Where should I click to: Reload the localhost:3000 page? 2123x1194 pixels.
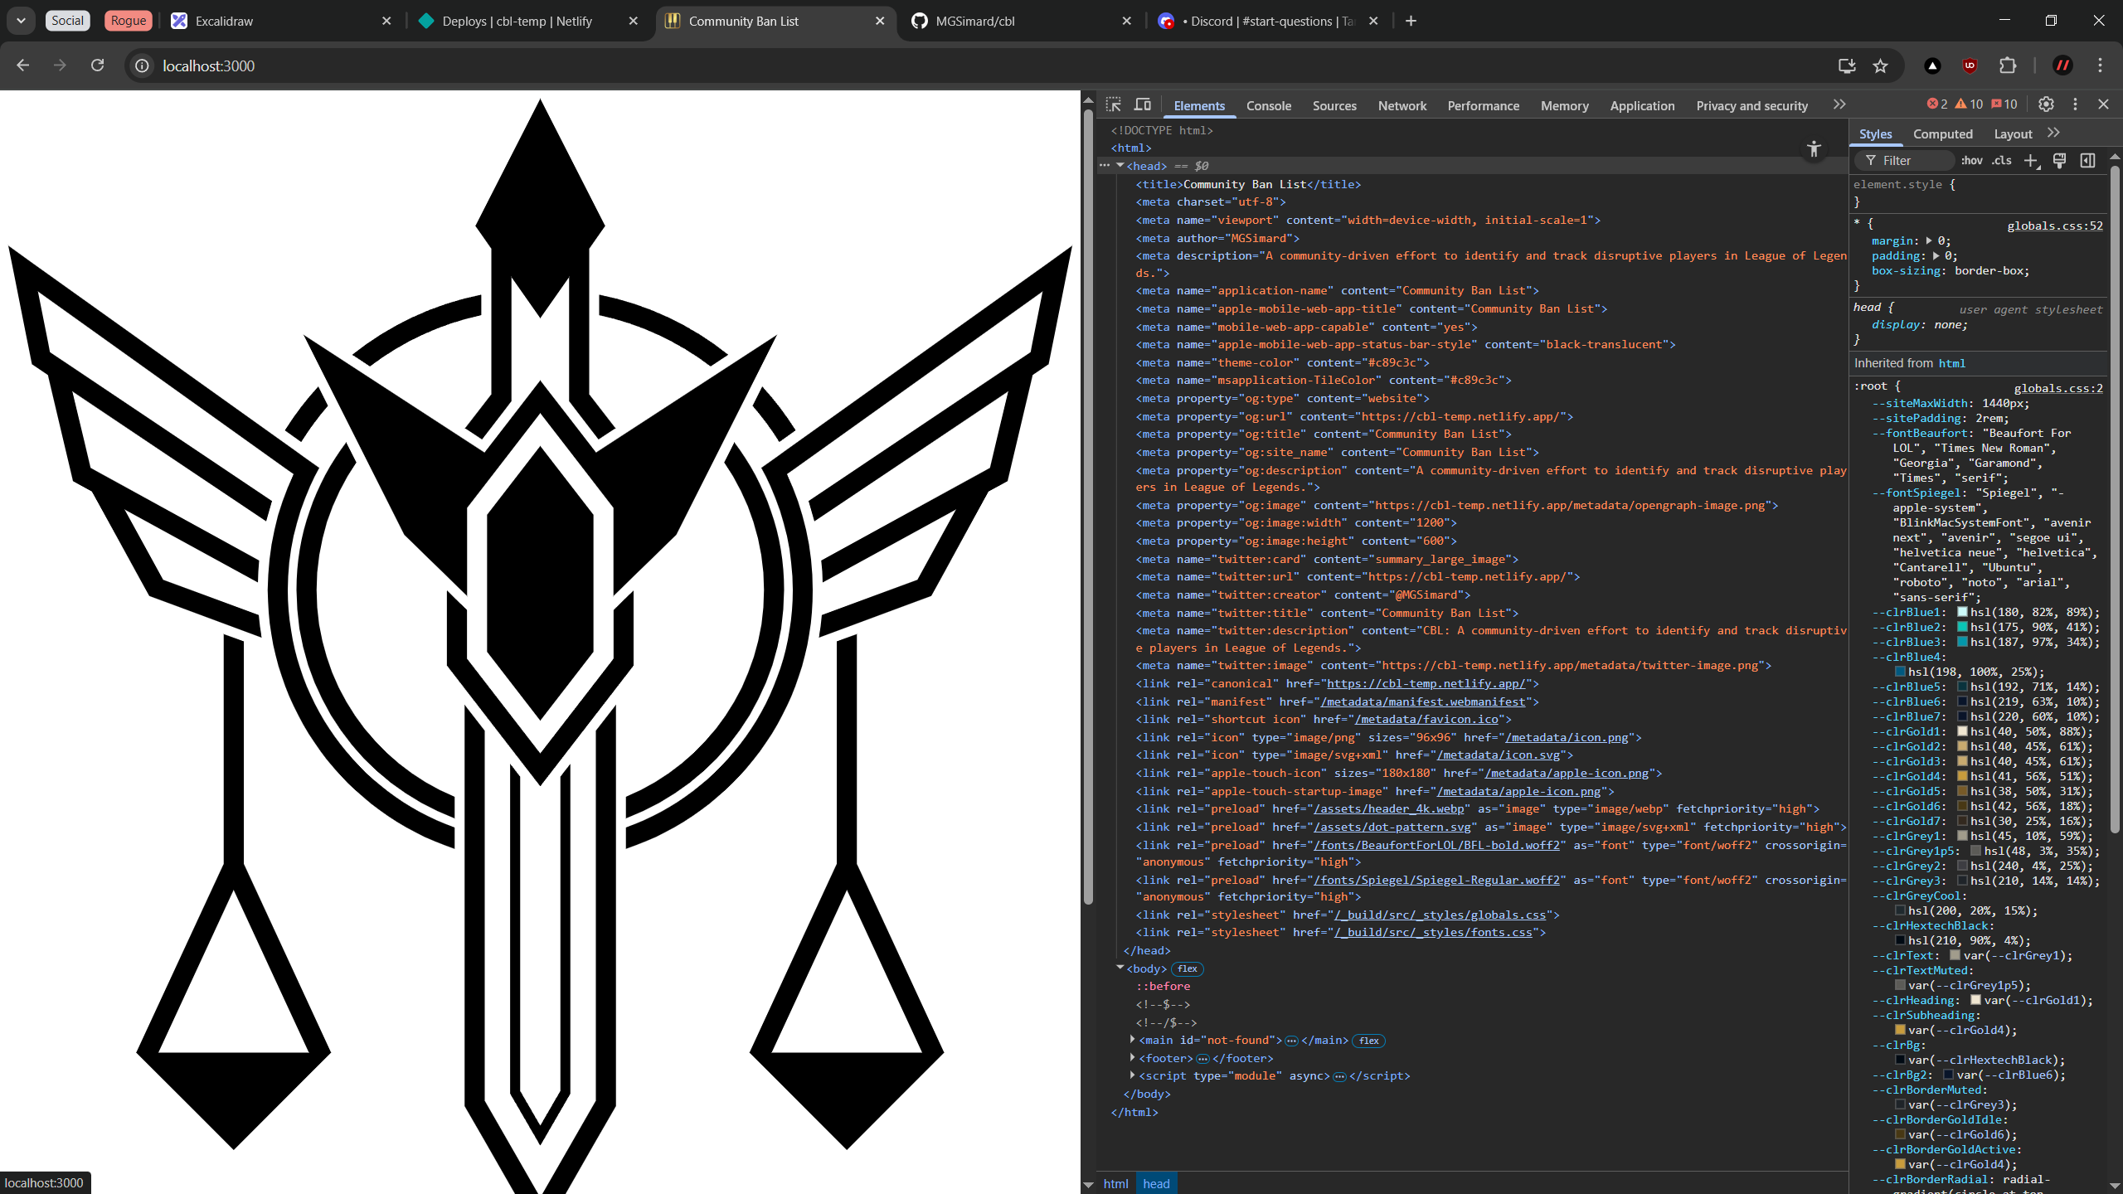(97, 66)
